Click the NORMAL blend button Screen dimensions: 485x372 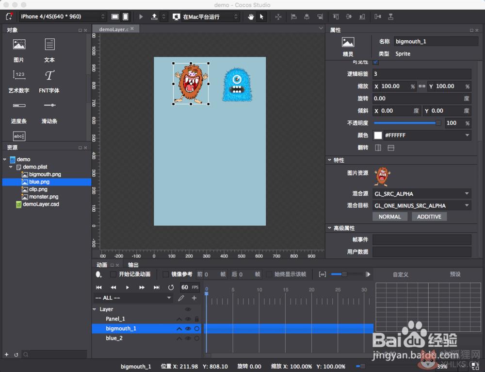point(390,217)
